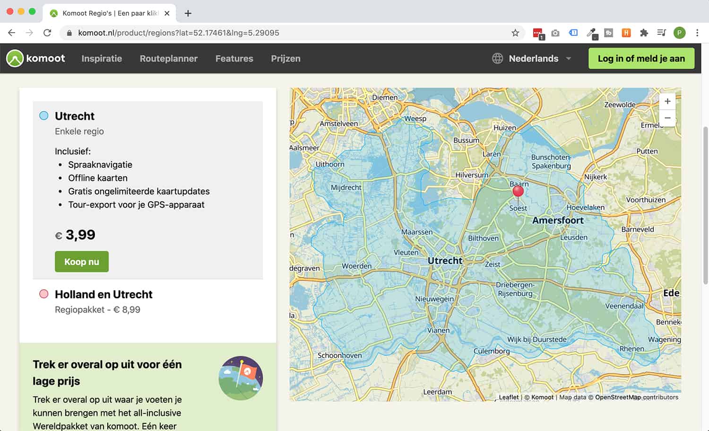Open the Extensions puzzle menu
This screenshot has width=709, height=431.
point(644,33)
